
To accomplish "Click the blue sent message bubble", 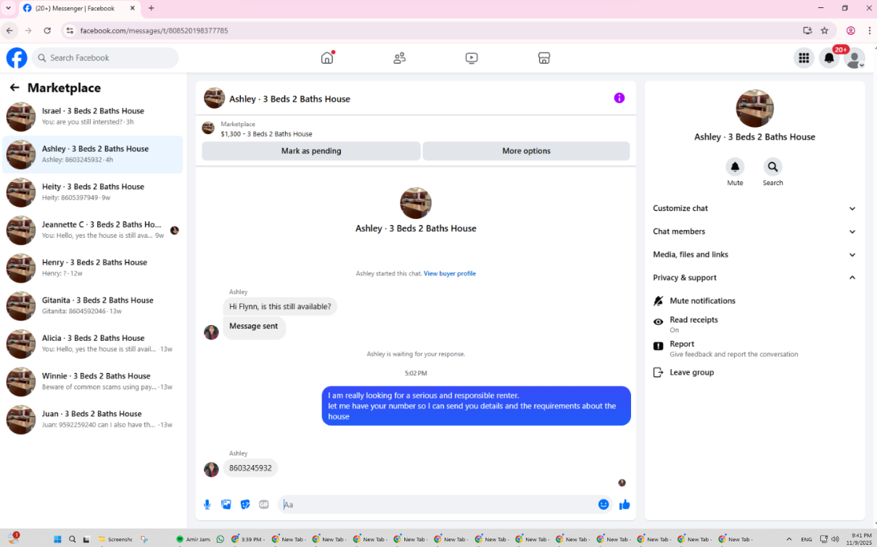I will pos(477,406).
